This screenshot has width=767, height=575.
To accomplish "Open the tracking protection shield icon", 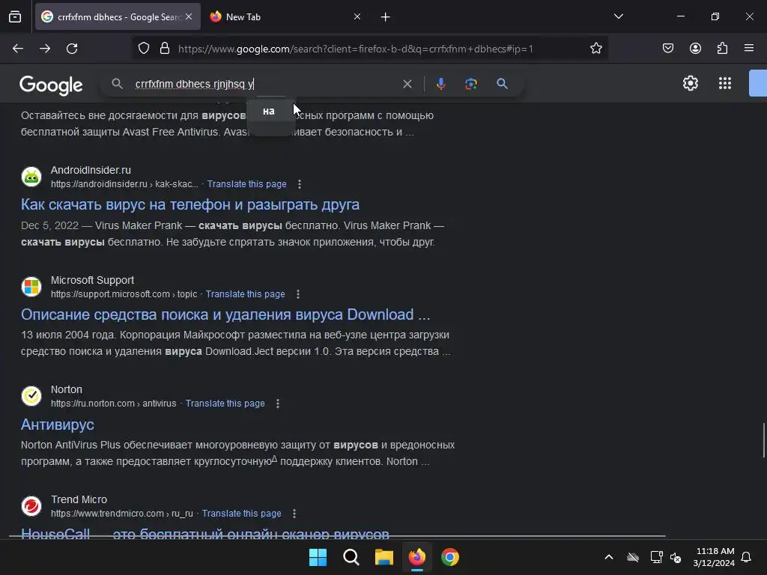I will click(x=143, y=49).
